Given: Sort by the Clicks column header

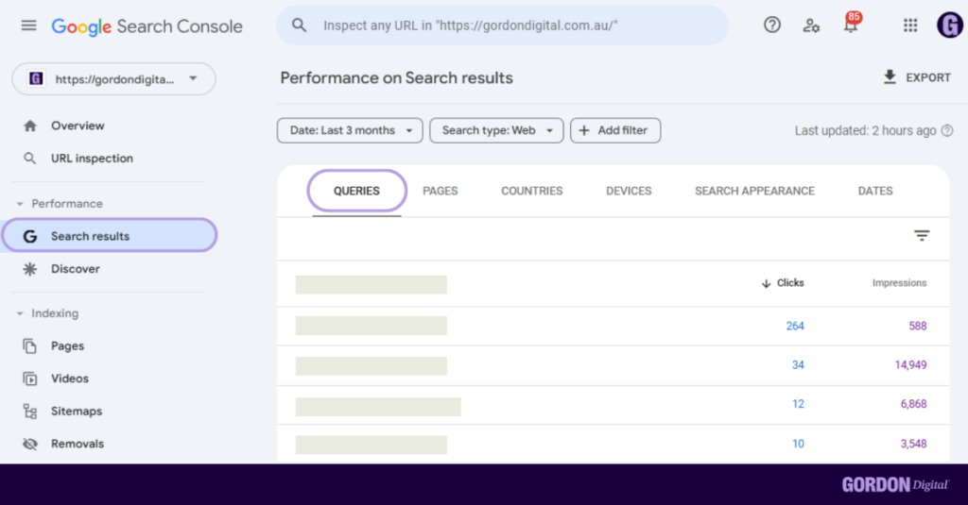Looking at the screenshot, I should click(x=790, y=283).
